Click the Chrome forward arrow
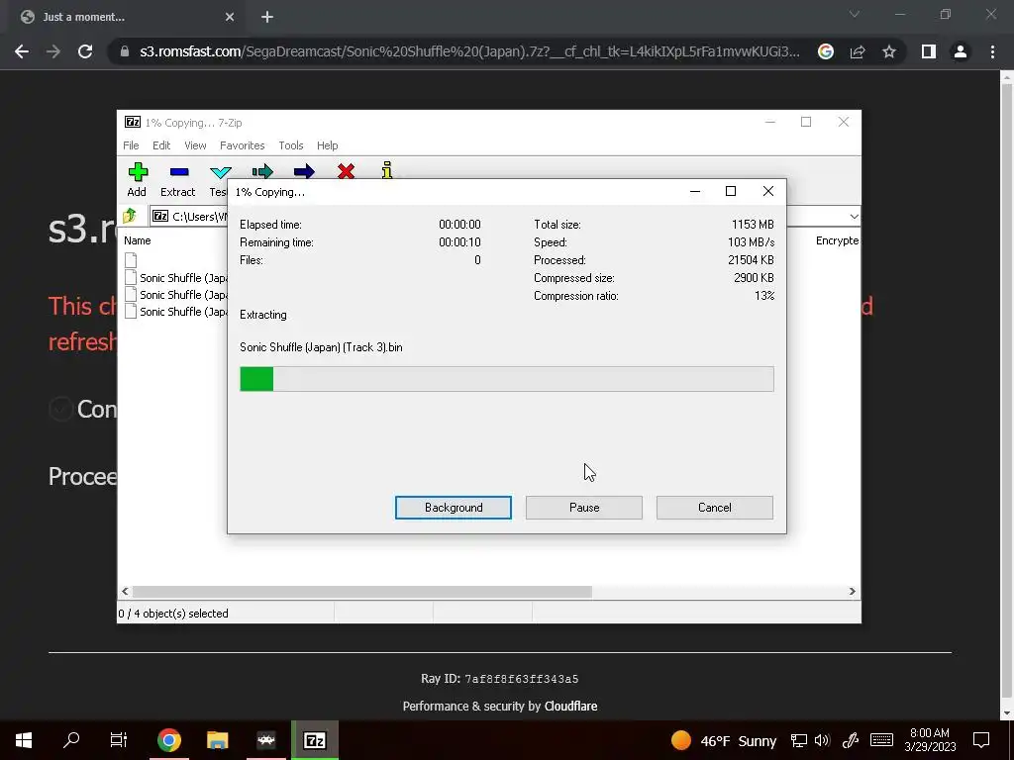Screen dimensions: 1014x760 click(53, 51)
